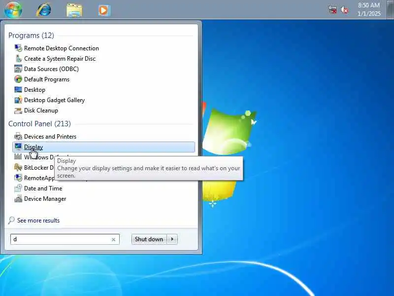Click the Disk Cleanup icon
The image size is (394, 296).
tap(18, 110)
